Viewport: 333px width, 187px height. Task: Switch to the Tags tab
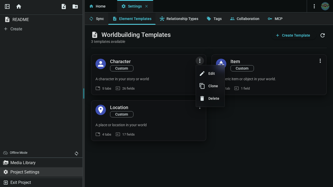214,18
